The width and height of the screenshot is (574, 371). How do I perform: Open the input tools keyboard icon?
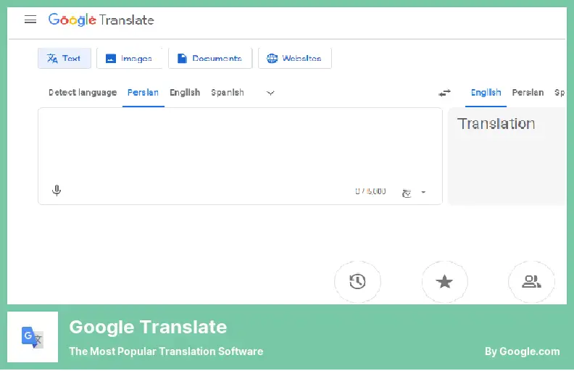pos(407,193)
